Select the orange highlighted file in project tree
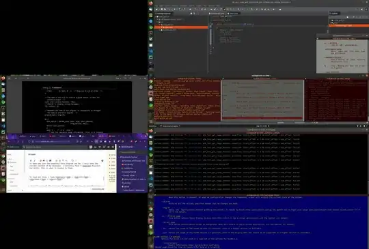The width and height of the screenshot is (369, 249). (181, 27)
